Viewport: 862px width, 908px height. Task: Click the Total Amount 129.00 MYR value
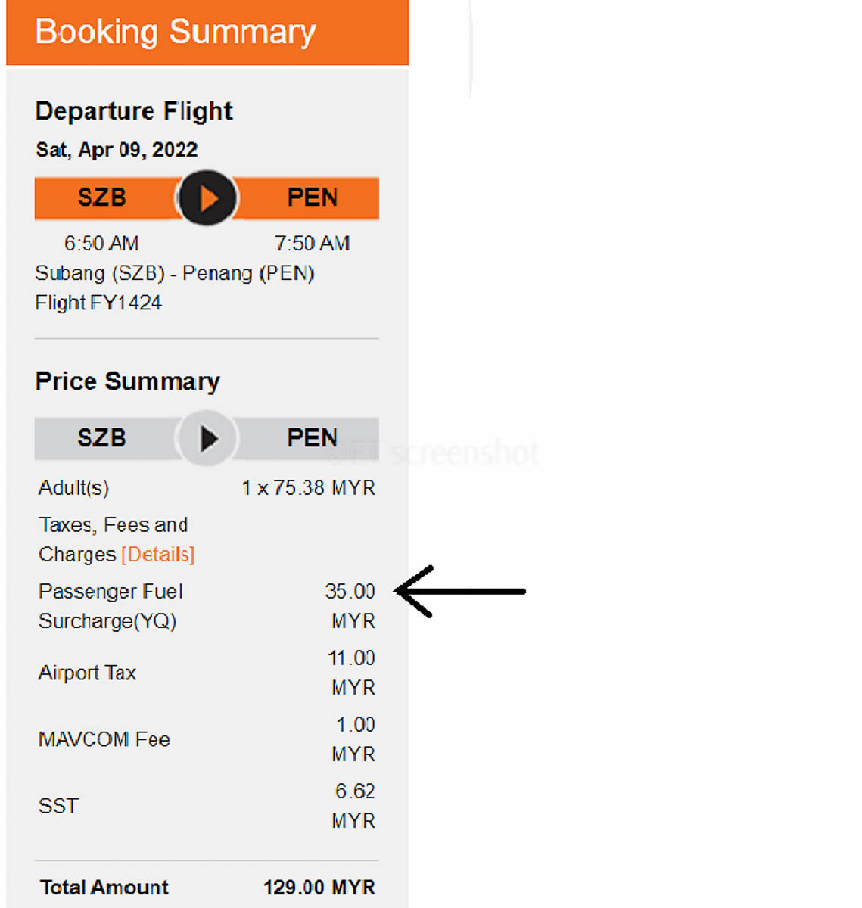[319, 888]
